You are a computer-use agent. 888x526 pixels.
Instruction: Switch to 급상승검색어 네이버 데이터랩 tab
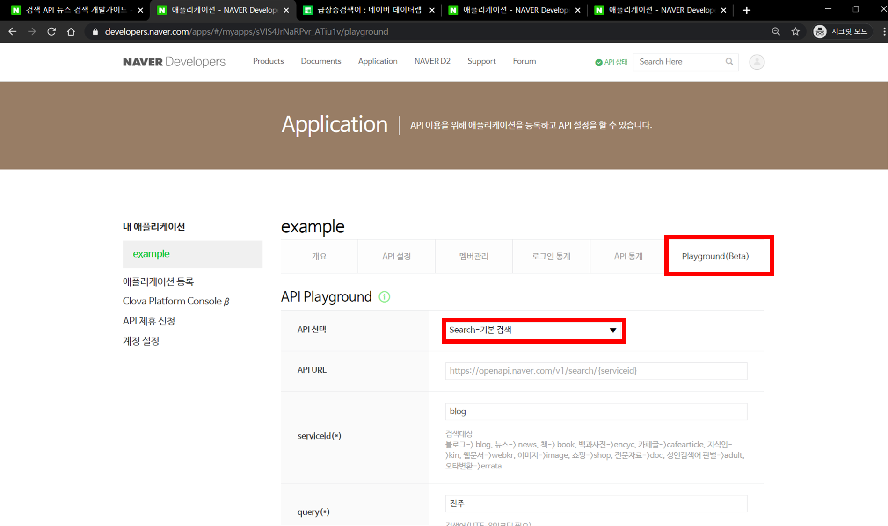pyautogui.click(x=370, y=10)
